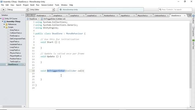This screenshot has width=195, height=110.
Task: Switch to the LoopTest.cs tab
Action: pyautogui.click(x=74, y=16)
